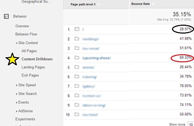Click the folder icon in row 7
Image resolution: width=194 pixels, height=126 pixels.
click(x=77, y=86)
